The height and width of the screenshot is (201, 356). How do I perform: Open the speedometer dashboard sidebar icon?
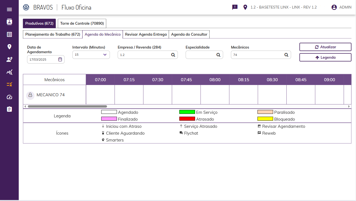tap(9, 97)
